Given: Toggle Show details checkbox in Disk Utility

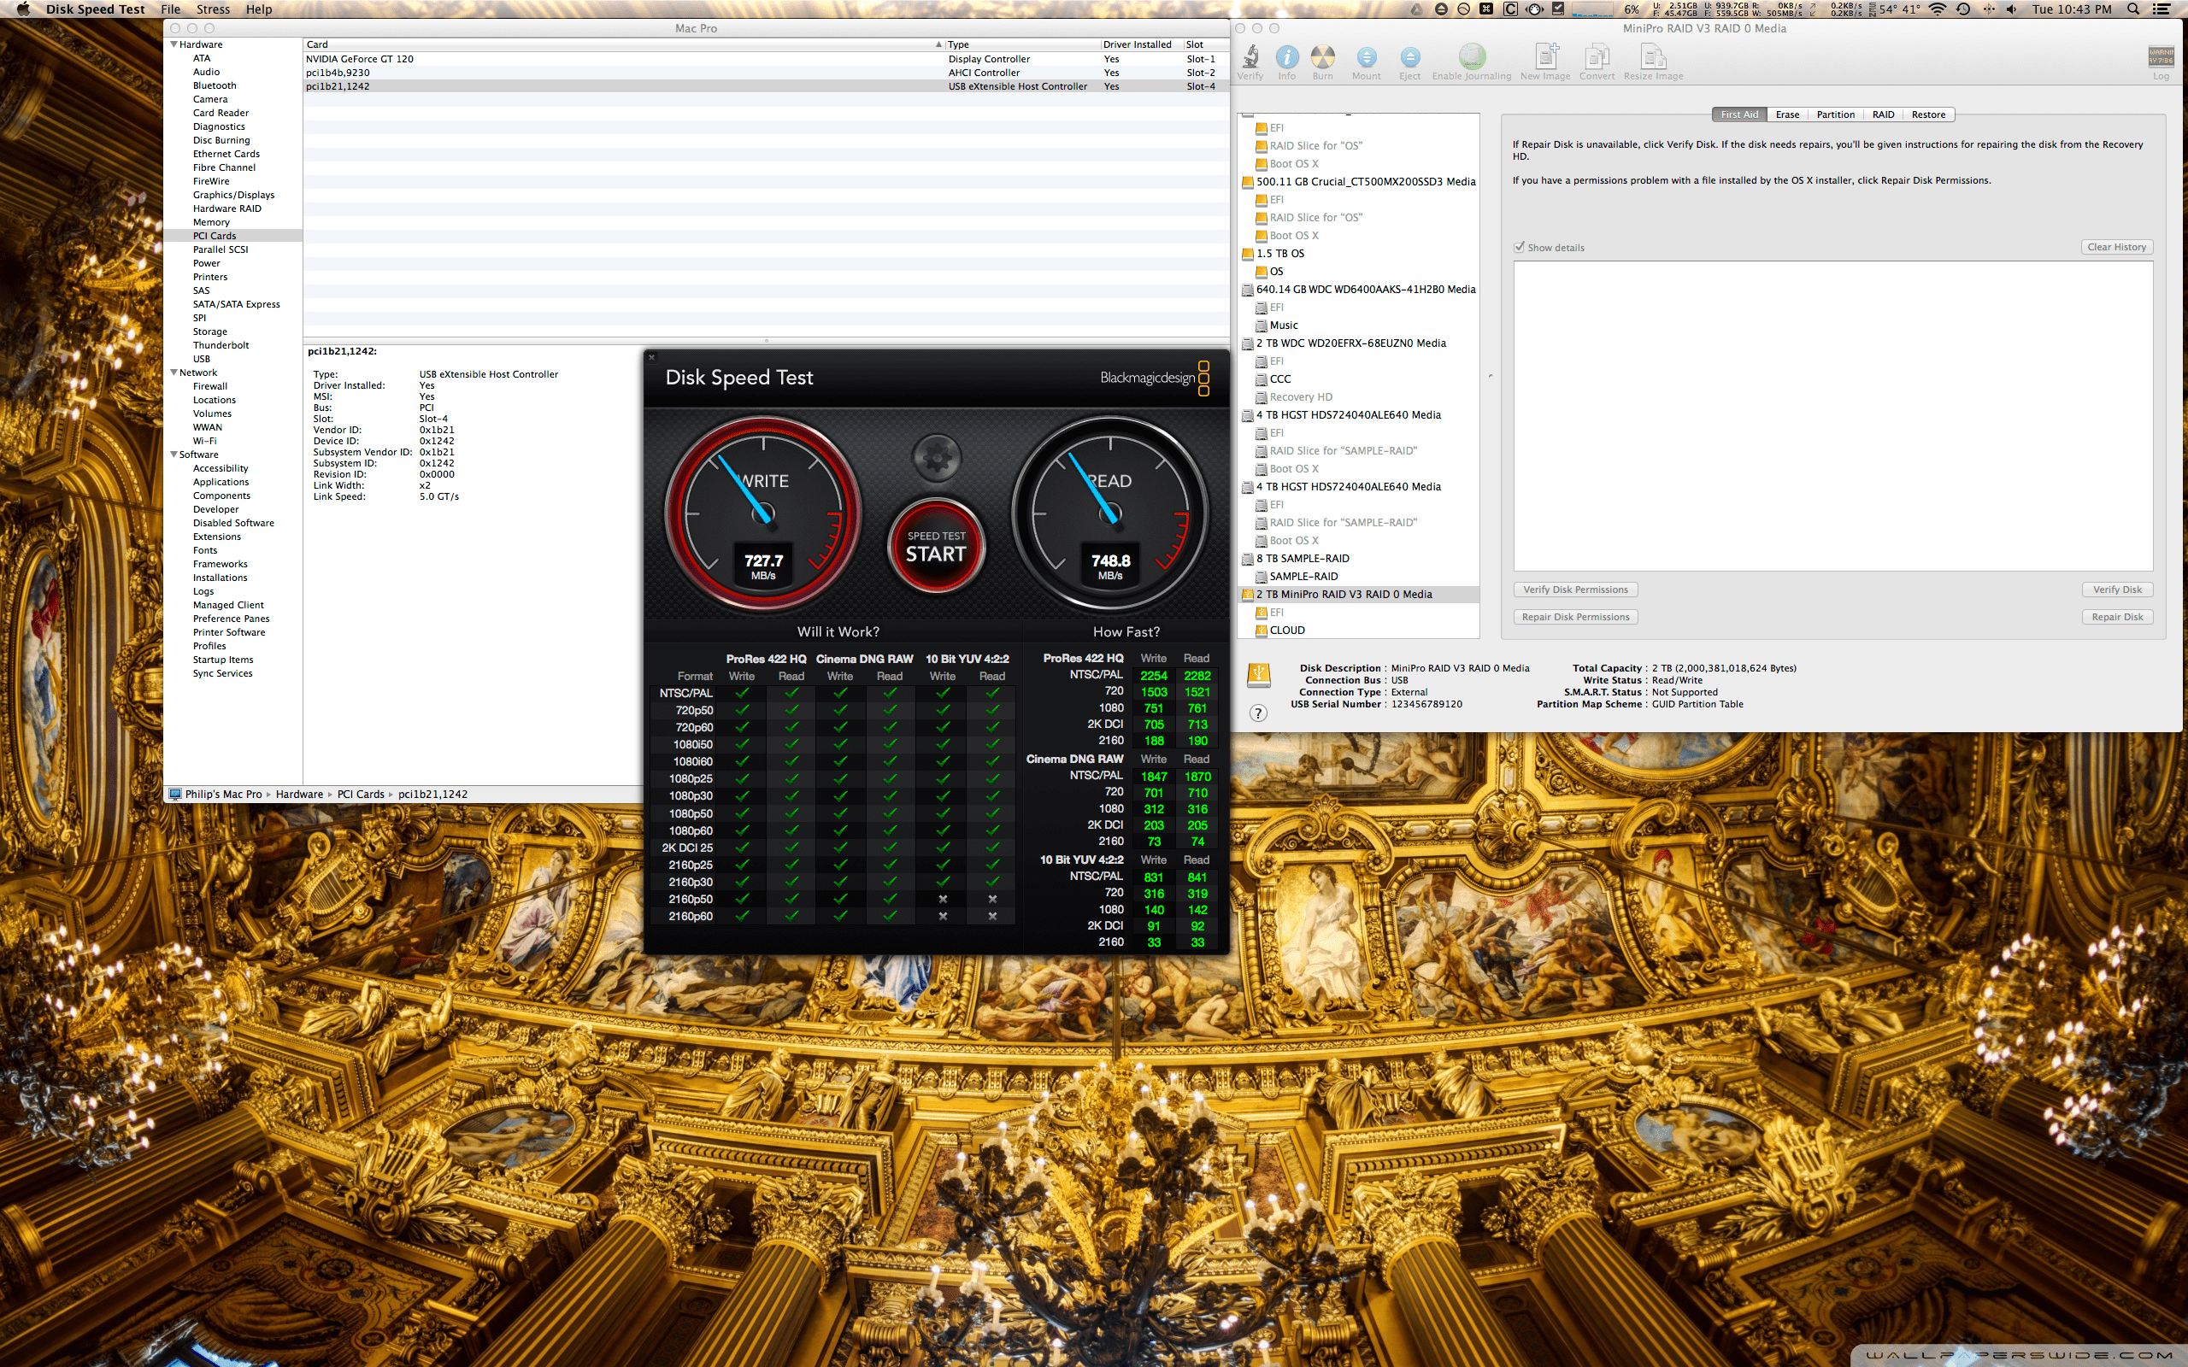Looking at the screenshot, I should [x=1519, y=246].
